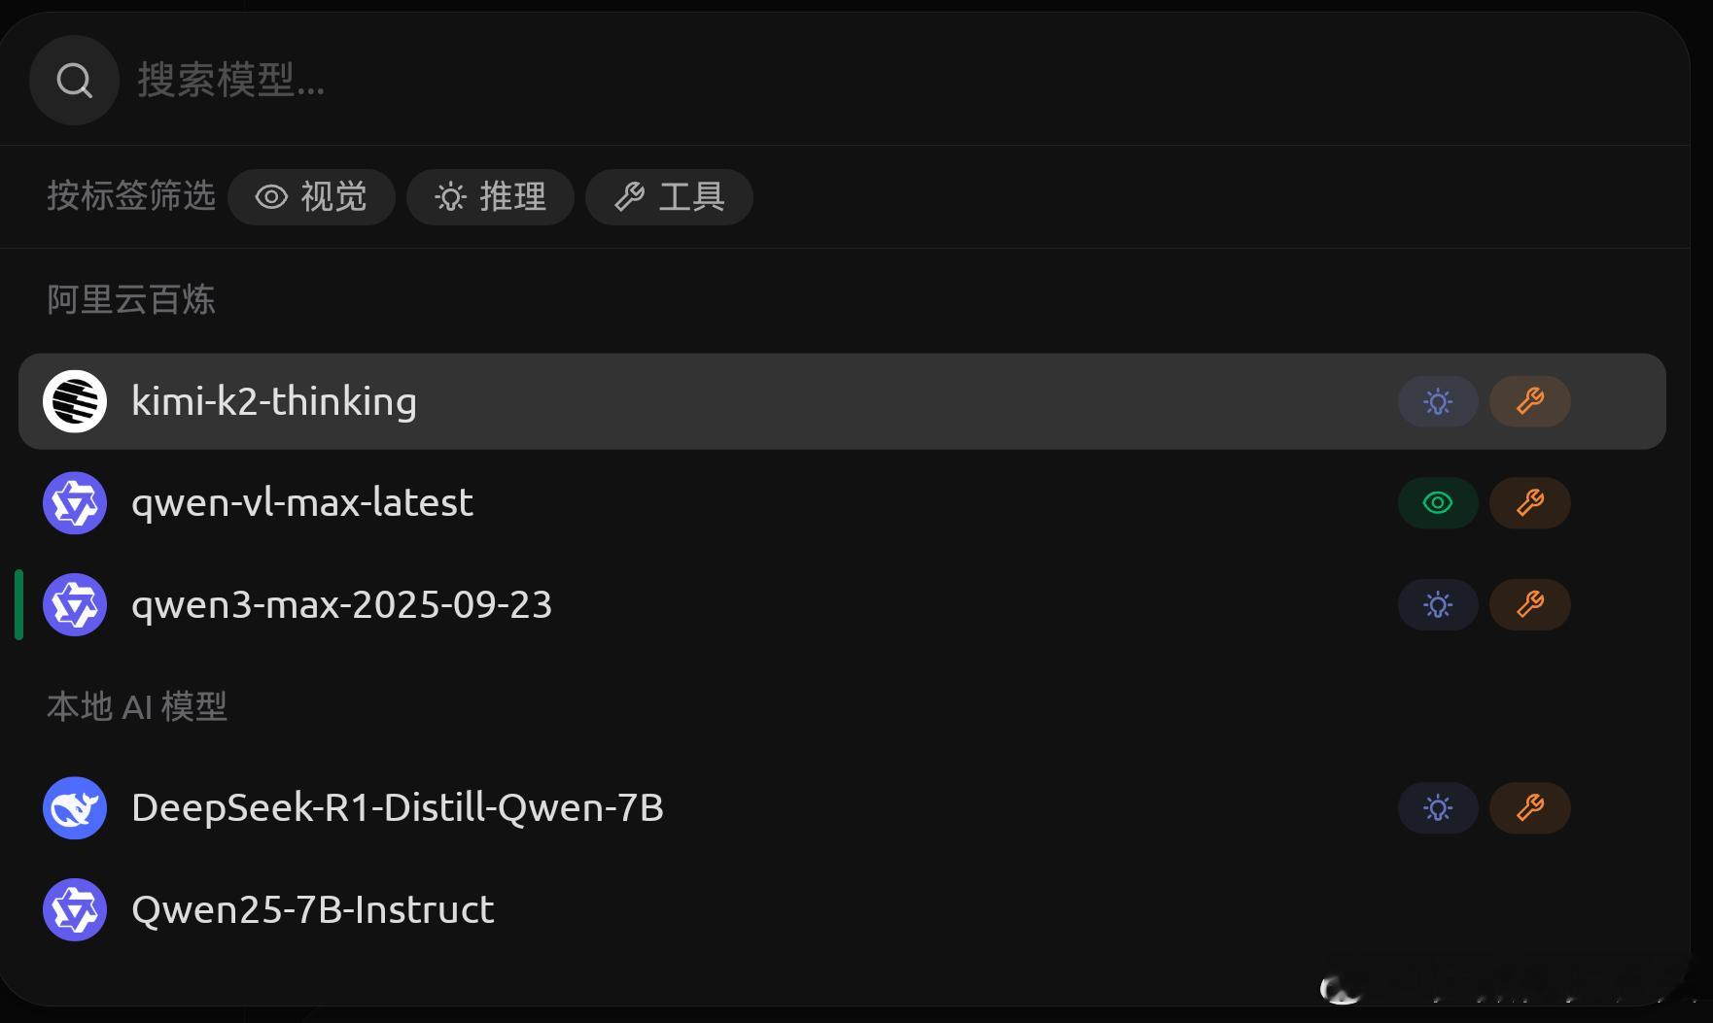
Task: Click the reasoning bulb badge on DeepSeek-R1-Distill-Qwen-7B
Action: (1438, 808)
